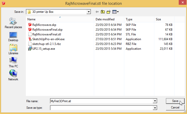Viewport: 187px width, 114px height.
Task: Open the View menu icon
Action: point(115,12)
